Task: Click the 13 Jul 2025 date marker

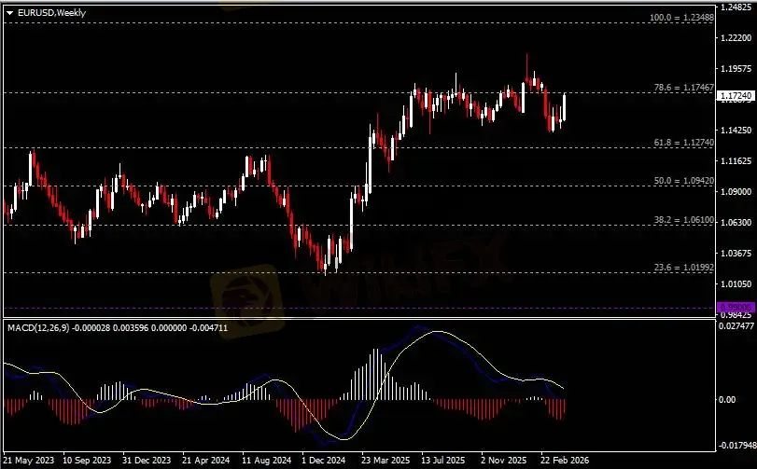Action: coord(442,461)
